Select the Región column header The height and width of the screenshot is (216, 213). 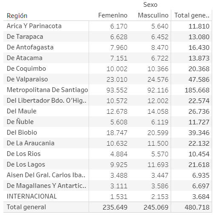click(x=17, y=16)
